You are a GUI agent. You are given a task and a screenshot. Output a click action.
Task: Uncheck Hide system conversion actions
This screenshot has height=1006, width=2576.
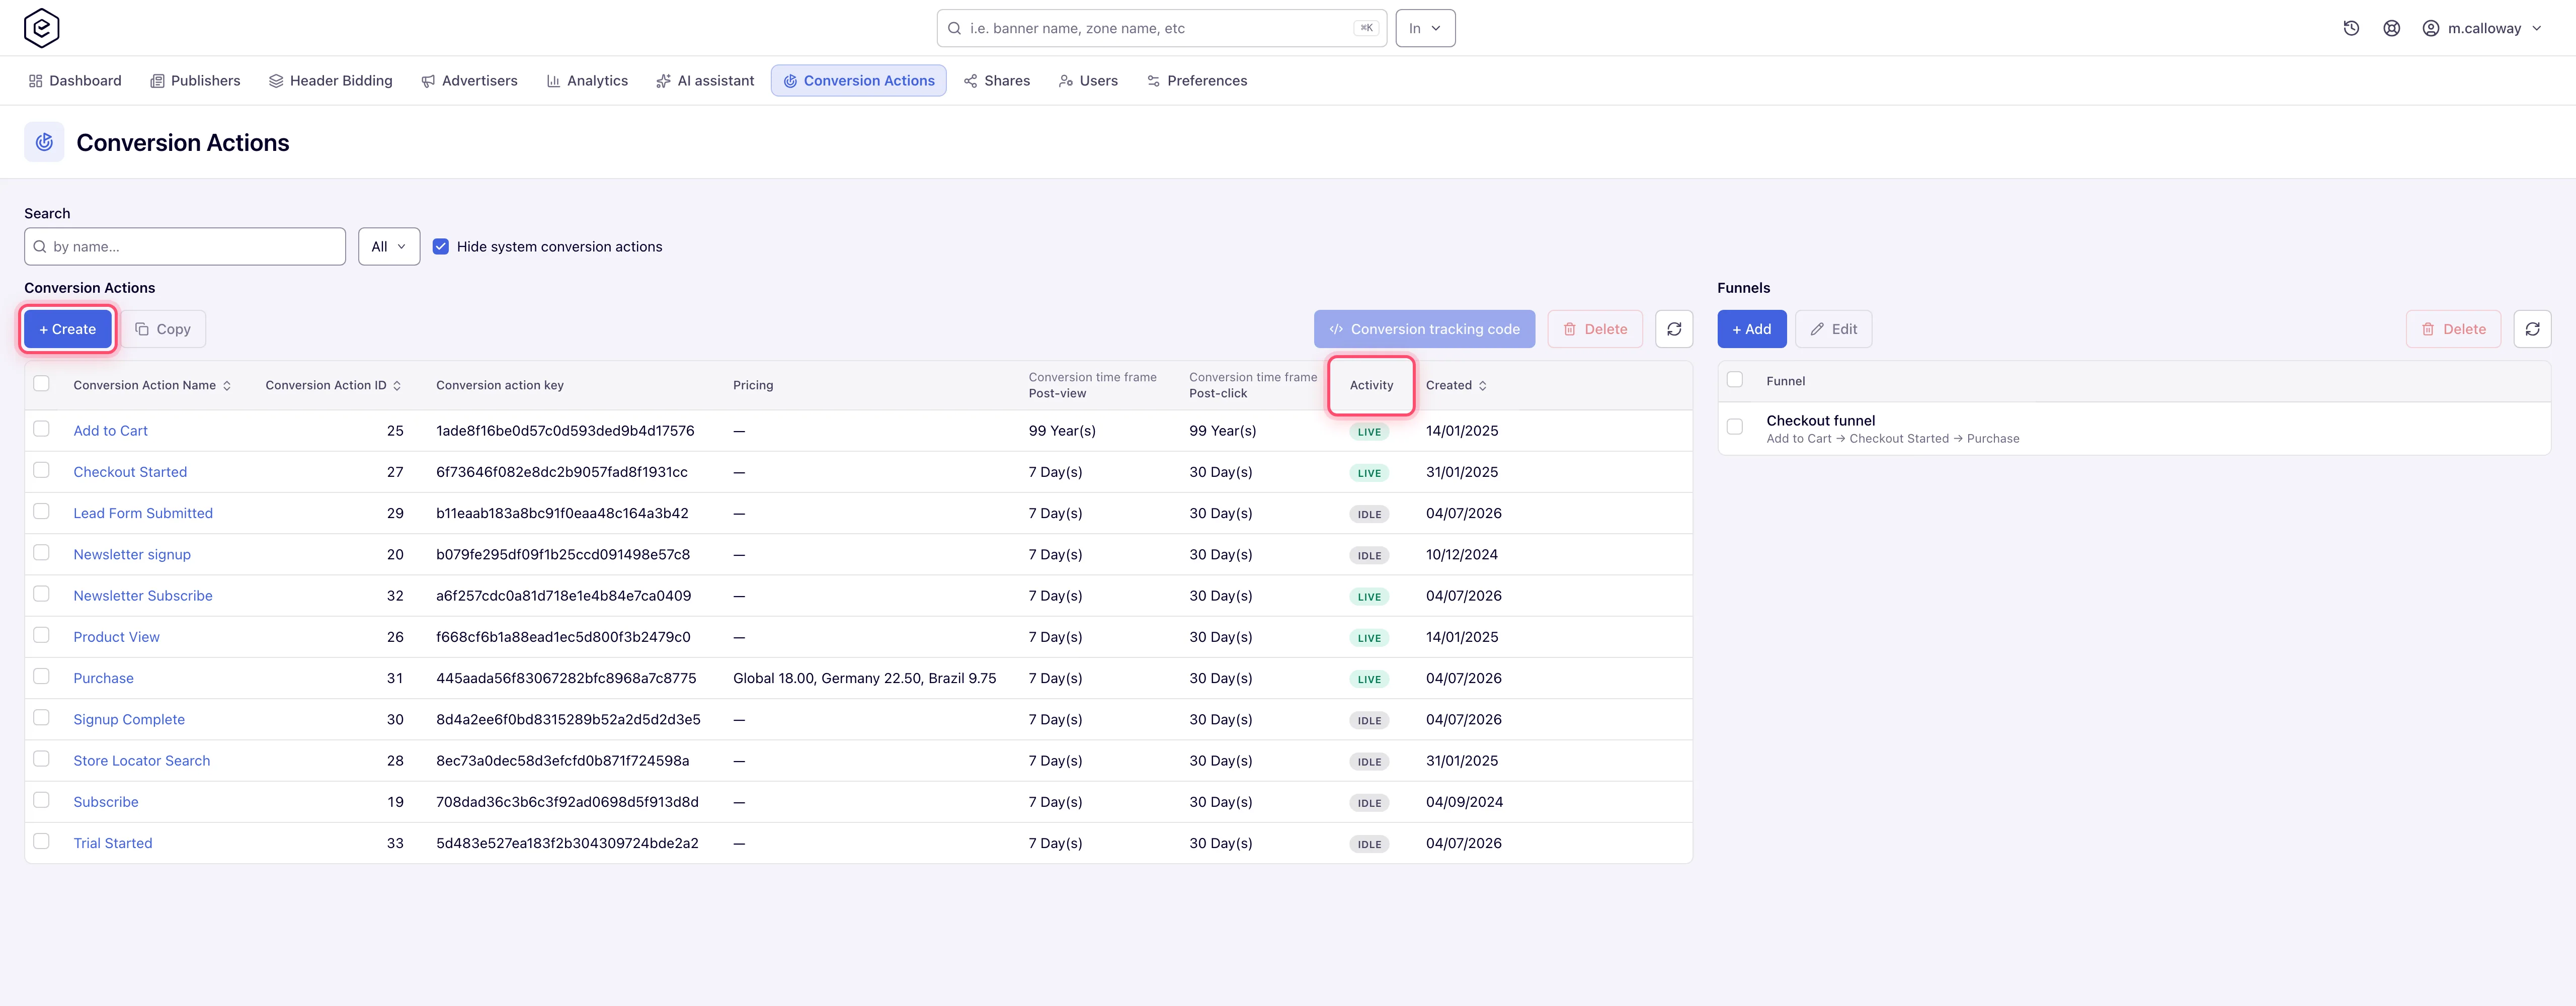click(441, 246)
